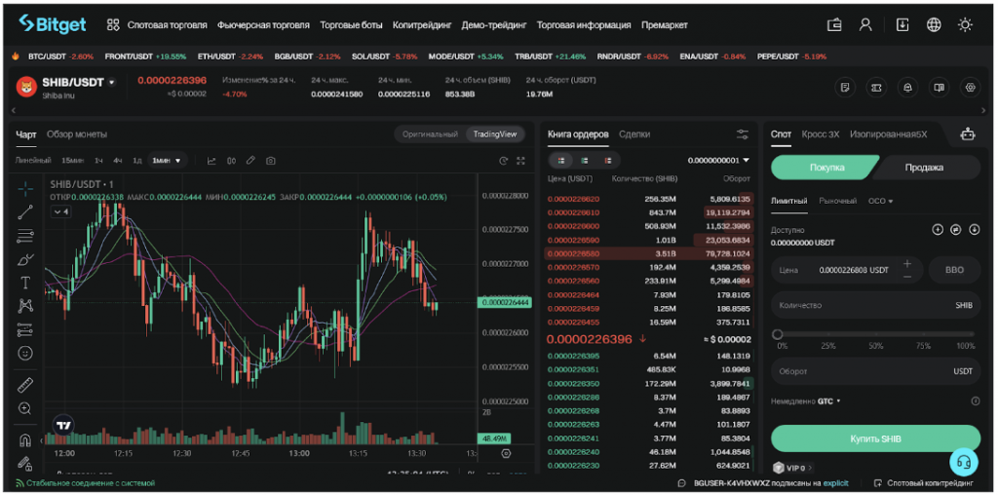Viewport: 998px width, 495px height.
Task: Toggle to Продажа (sell) mode
Action: pos(923,167)
